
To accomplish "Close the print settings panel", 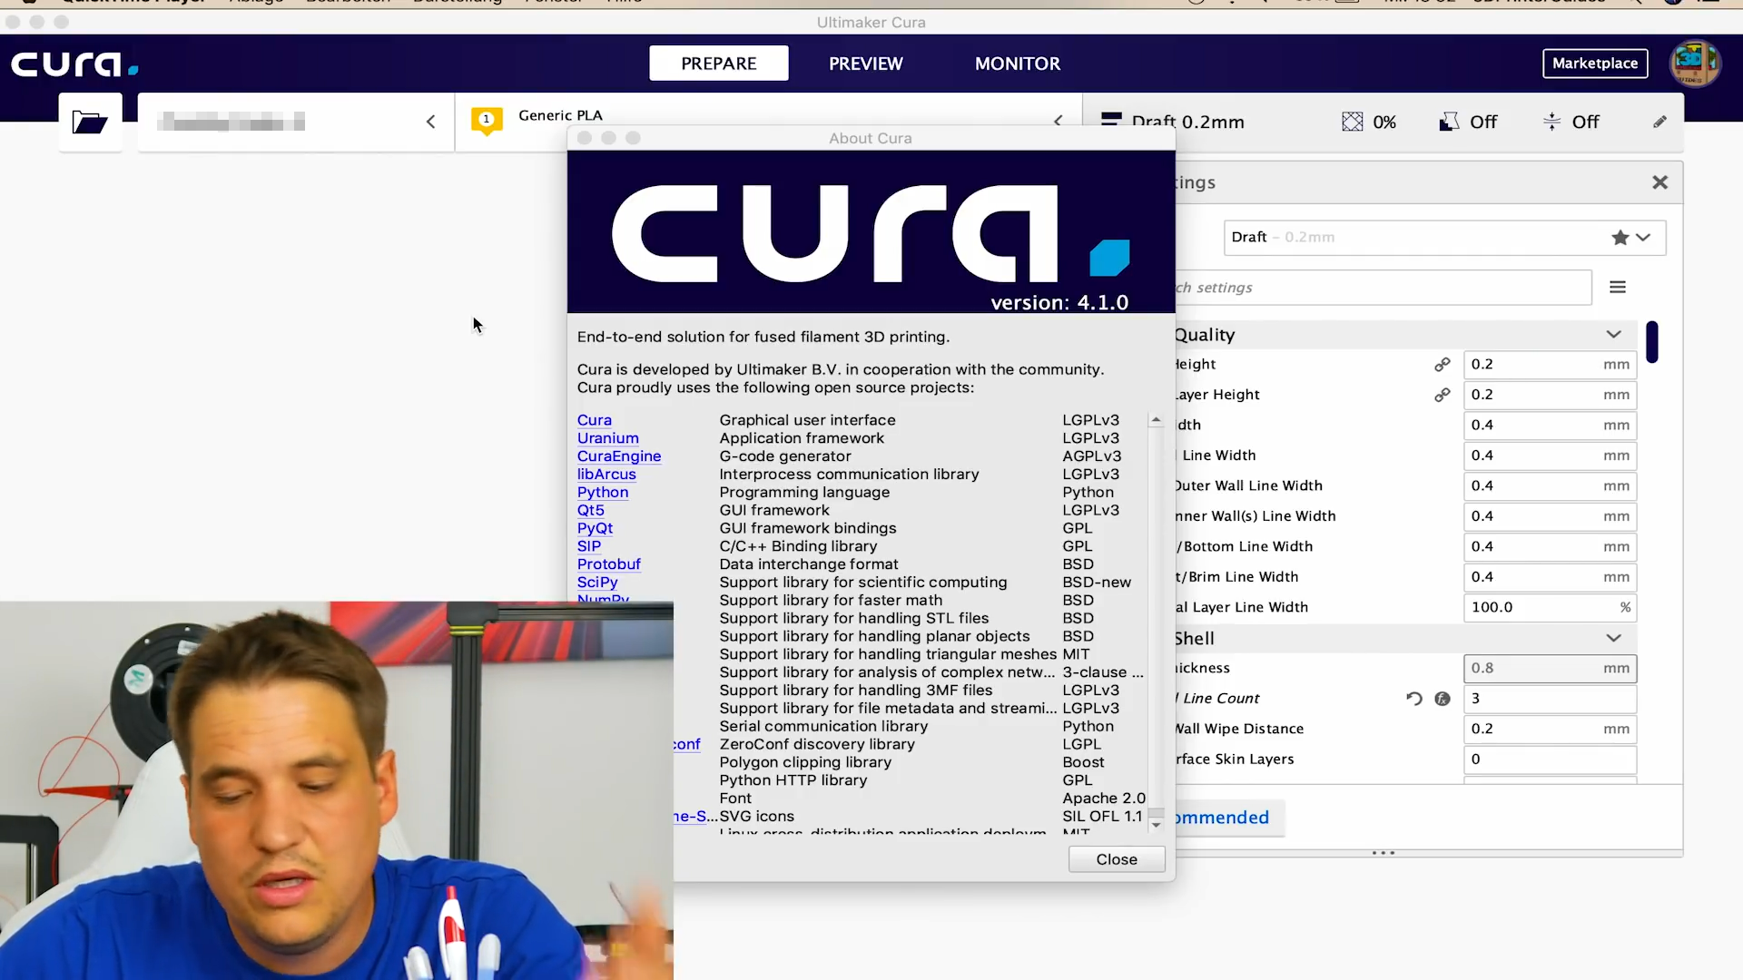I will [x=1659, y=182].
